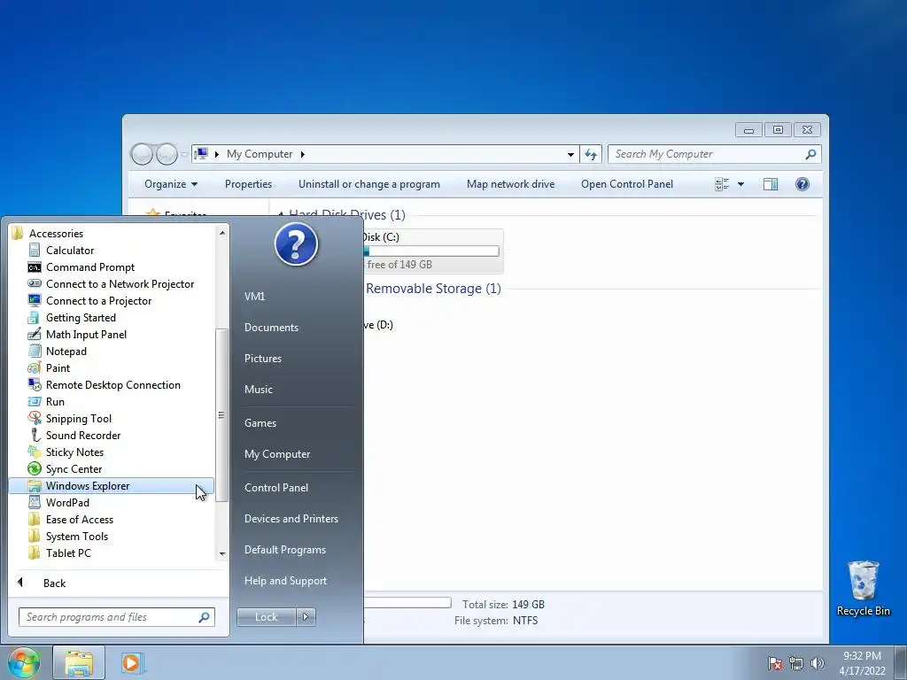The image size is (907, 680).
Task: Open Help and Support
Action: (285, 581)
